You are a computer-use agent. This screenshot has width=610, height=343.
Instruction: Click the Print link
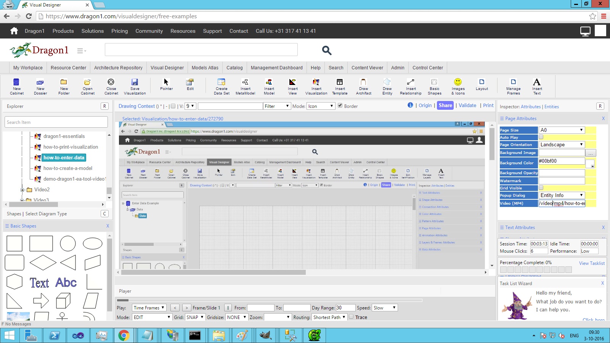pyautogui.click(x=488, y=105)
